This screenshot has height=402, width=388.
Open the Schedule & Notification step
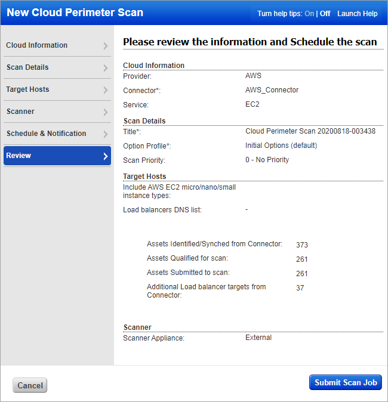point(57,134)
